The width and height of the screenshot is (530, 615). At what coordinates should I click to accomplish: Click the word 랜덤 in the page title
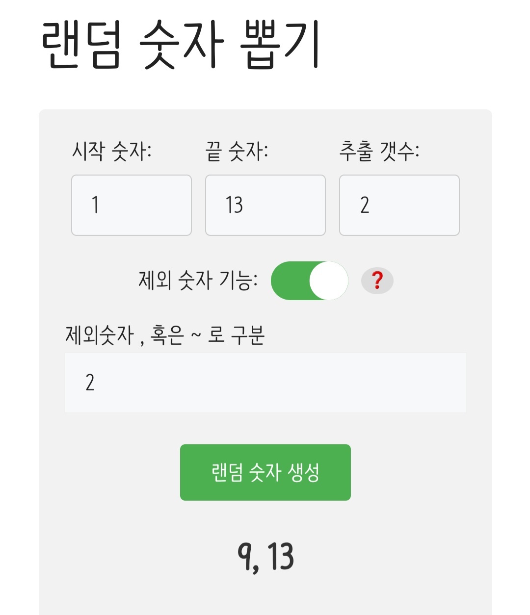click(x=81, y=45)
